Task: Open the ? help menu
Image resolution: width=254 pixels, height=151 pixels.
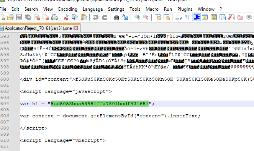Action: (x=221, y=9)
